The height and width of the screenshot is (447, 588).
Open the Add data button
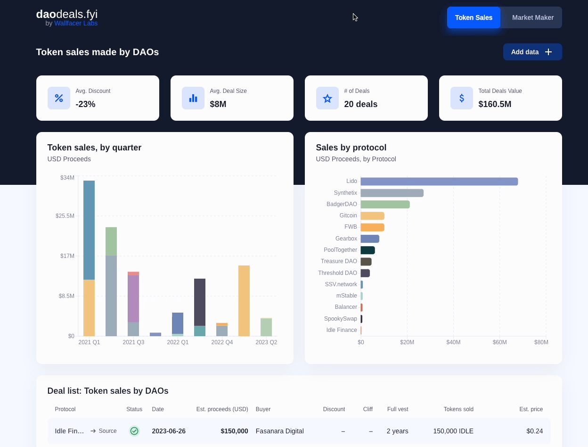532,52
